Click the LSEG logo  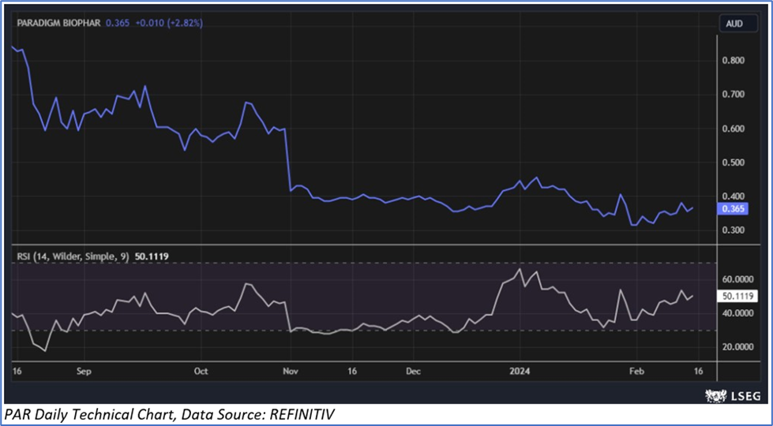click(733, 395)
